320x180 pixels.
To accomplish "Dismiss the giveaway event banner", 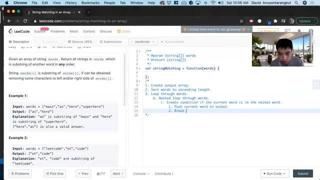I will coord(248,29).
